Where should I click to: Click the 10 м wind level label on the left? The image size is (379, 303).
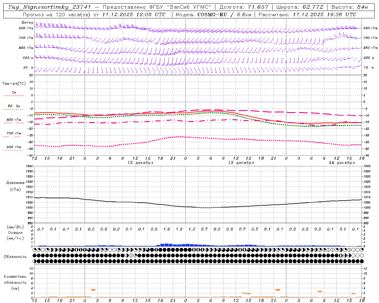pyautogui.click(x=28, y=68)
